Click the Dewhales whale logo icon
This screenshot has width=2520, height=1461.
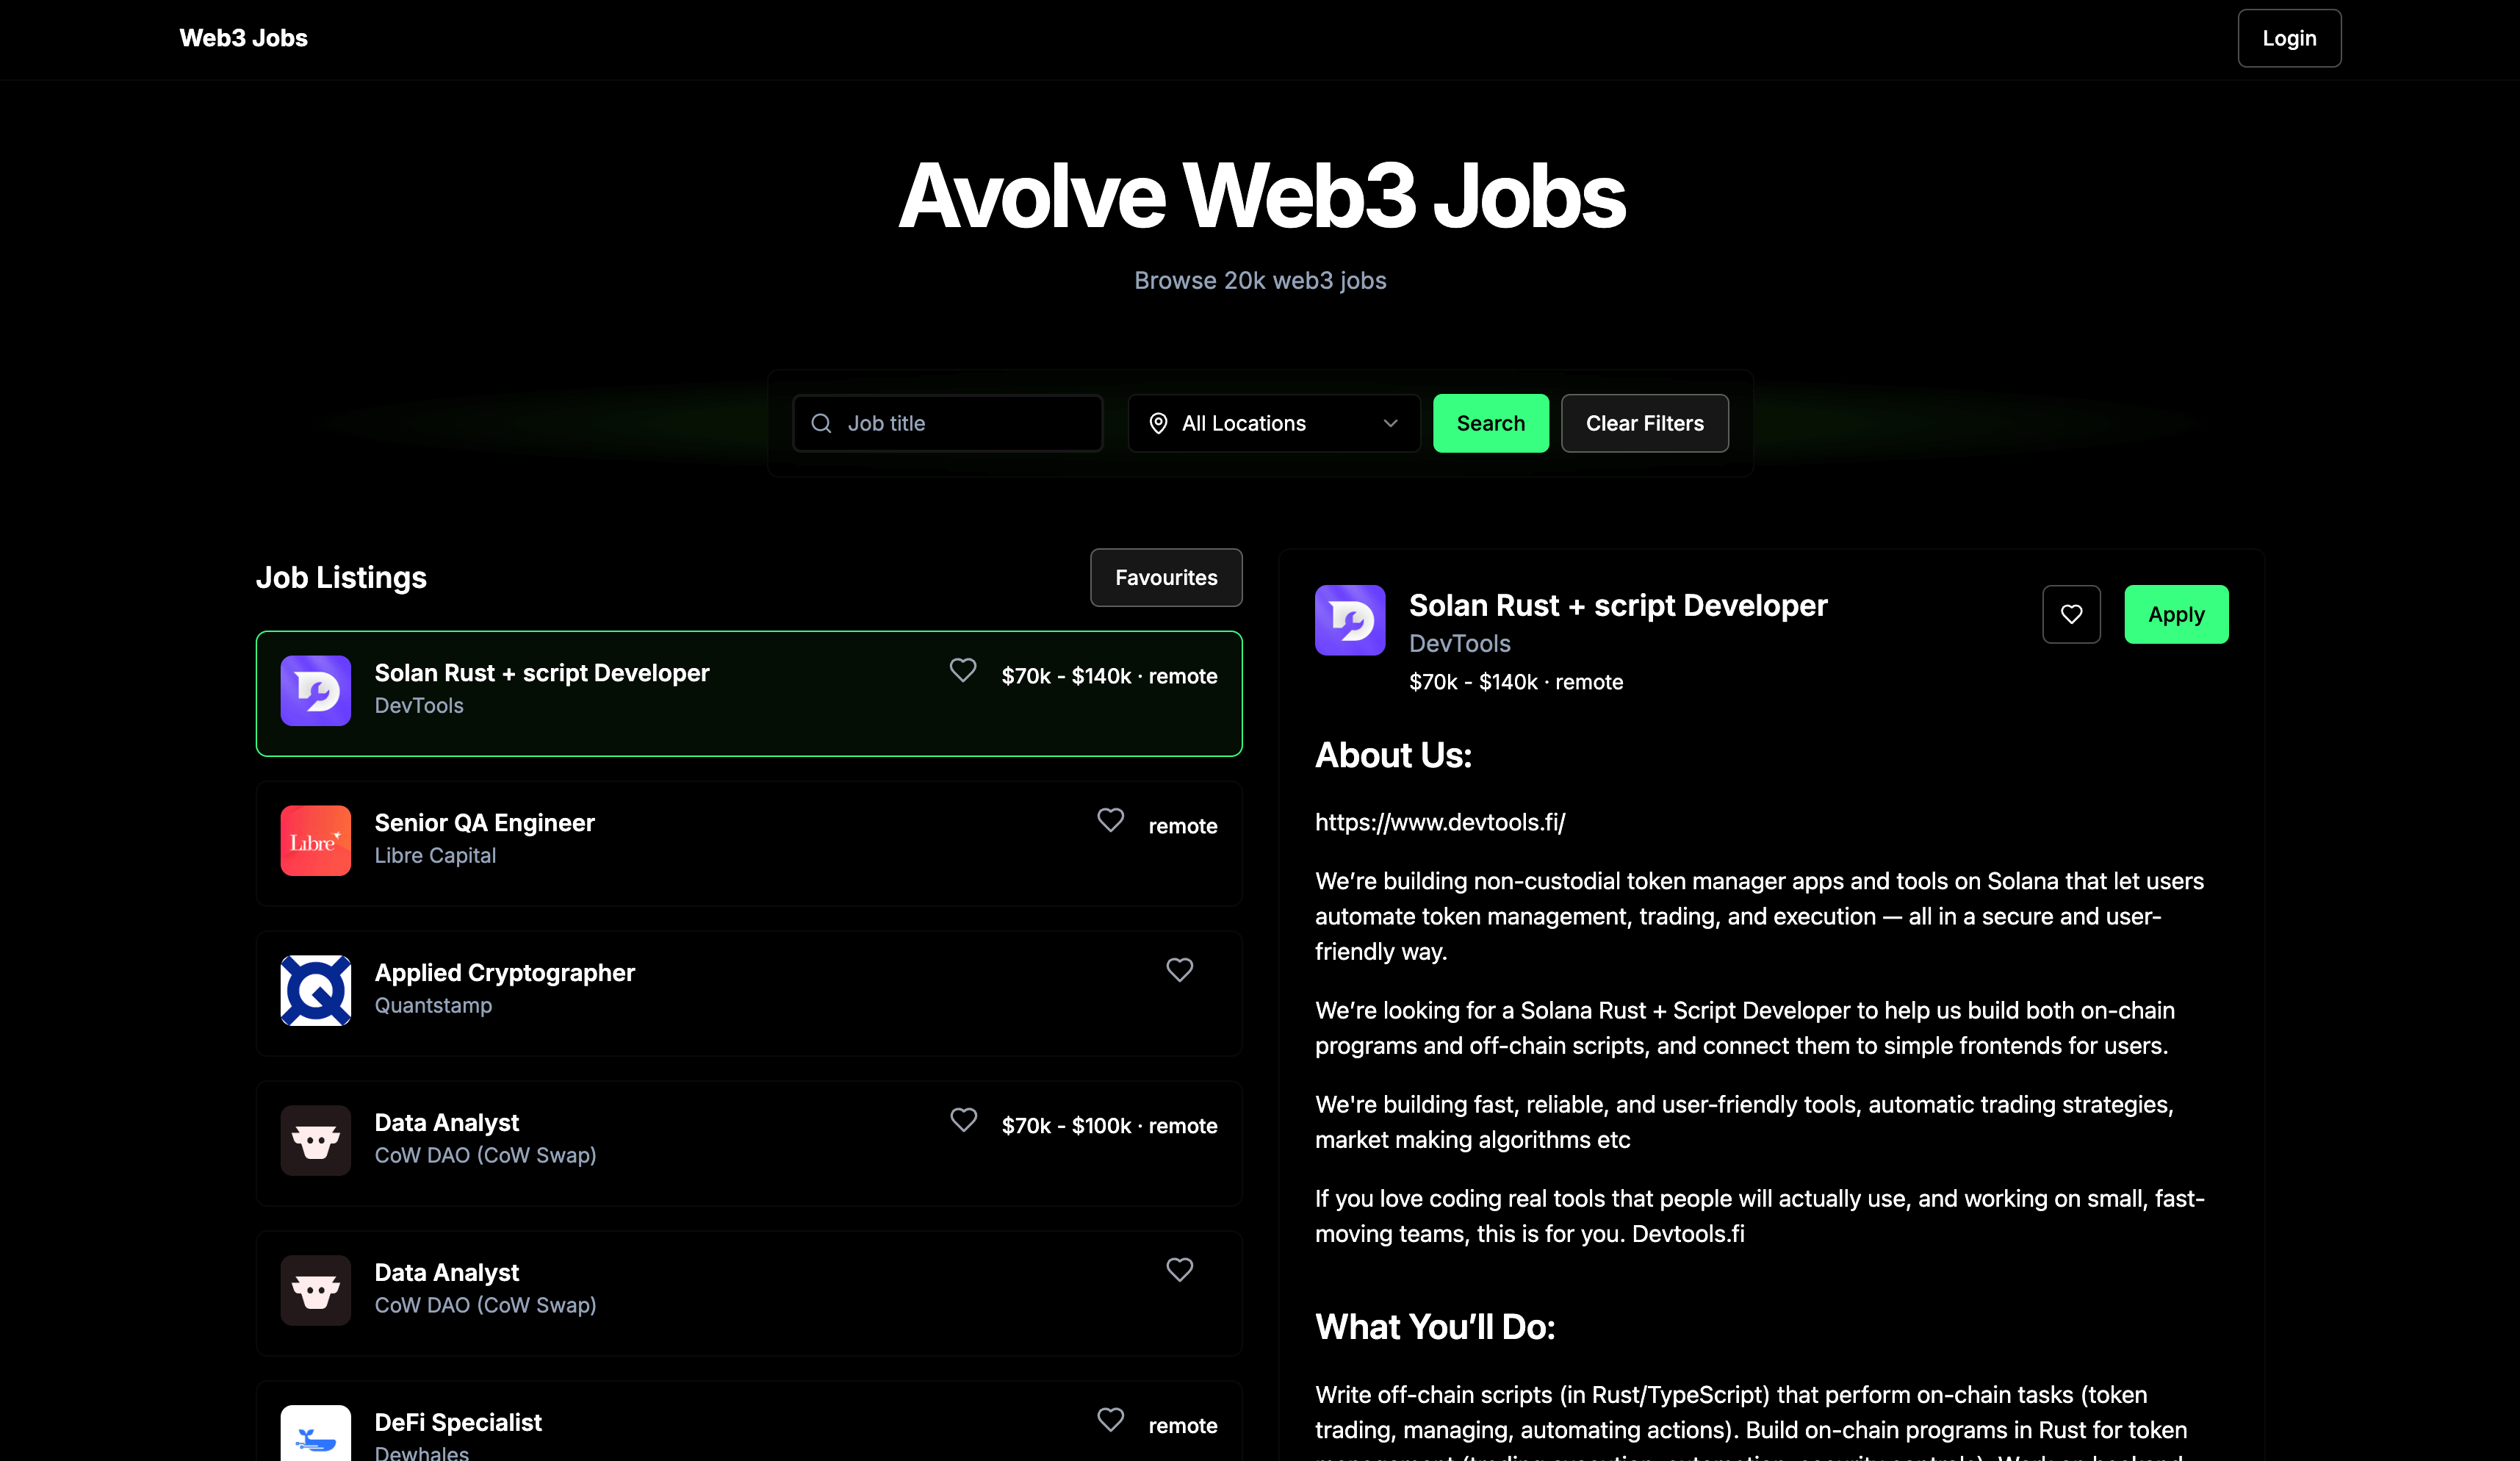click(x=315, y=1437)
